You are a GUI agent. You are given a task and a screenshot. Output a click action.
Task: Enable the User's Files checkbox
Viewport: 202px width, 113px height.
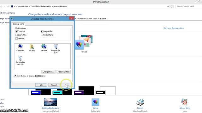[x=16, y=35]
